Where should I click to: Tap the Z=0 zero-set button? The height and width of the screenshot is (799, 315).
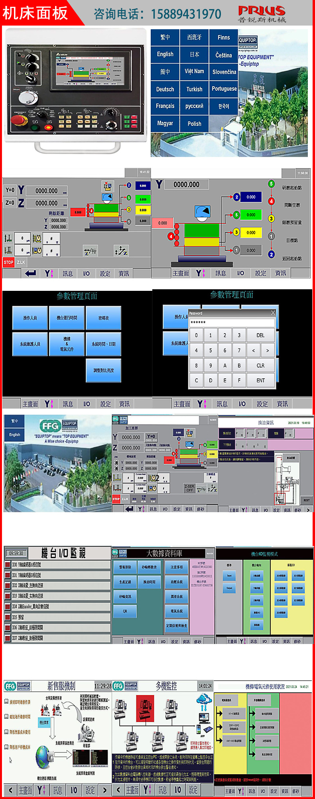click(x=10, y=203)
